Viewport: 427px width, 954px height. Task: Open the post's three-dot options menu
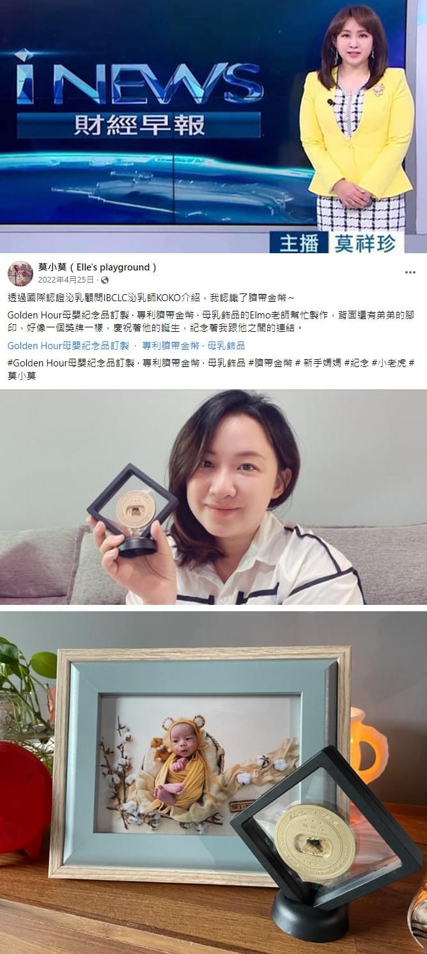click(410, 272)
